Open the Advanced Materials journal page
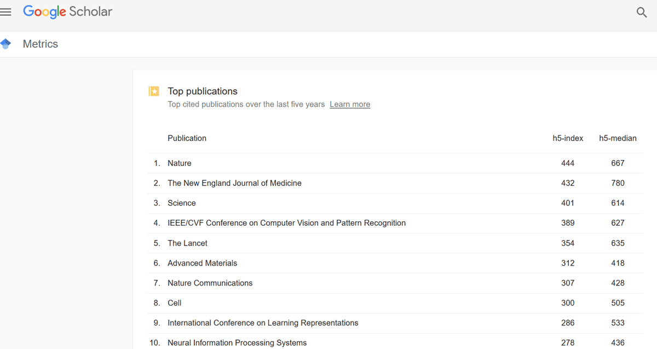 pos(202,263)
